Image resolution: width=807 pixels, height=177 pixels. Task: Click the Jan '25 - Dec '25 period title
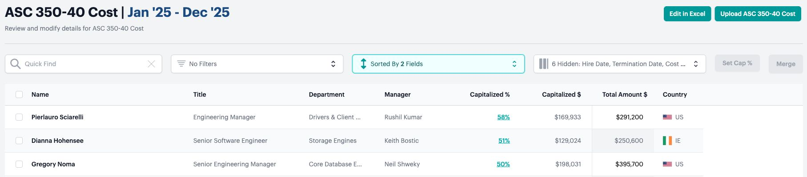coord(178,12)
